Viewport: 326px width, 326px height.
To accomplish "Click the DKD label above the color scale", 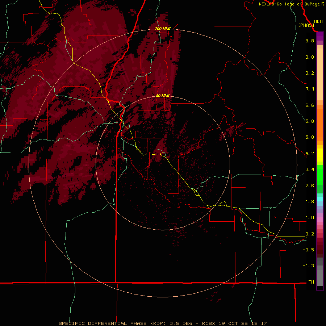I will (318, 22).
